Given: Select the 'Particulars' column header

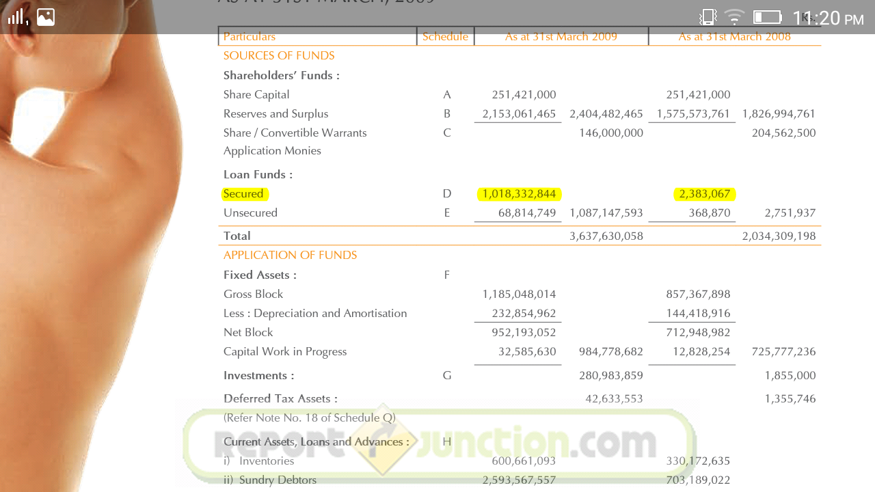Looking at the screenshot, I should click(250, 36).
